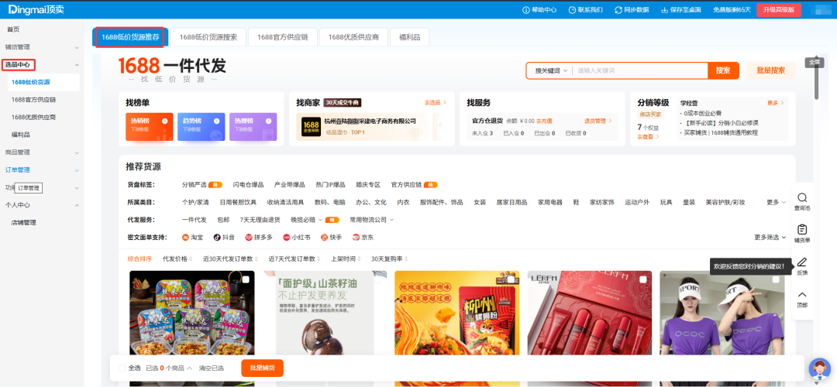837x387 pixels.
Task: Tick checkbox on the purple sport shirt product
Action: point(776,279)
